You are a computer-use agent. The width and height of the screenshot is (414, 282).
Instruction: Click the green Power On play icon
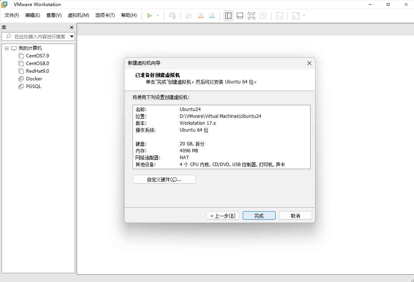(x=150, y=16)
